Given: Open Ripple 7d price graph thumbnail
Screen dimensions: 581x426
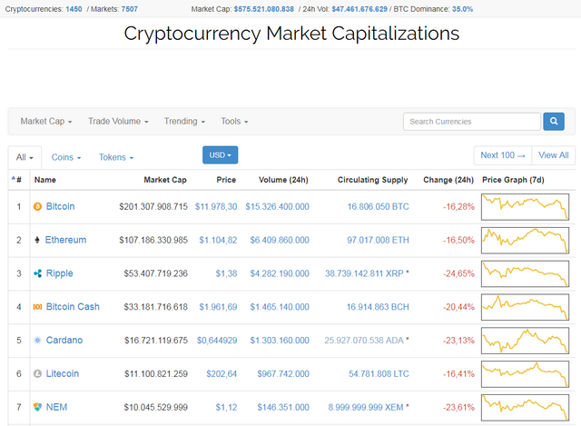Looking at the screenshot, I should tap(525, 273).
